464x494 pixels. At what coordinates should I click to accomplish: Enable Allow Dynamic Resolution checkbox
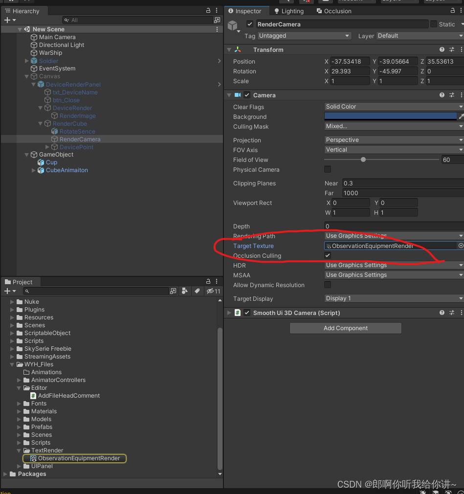[x=328, y=285]
